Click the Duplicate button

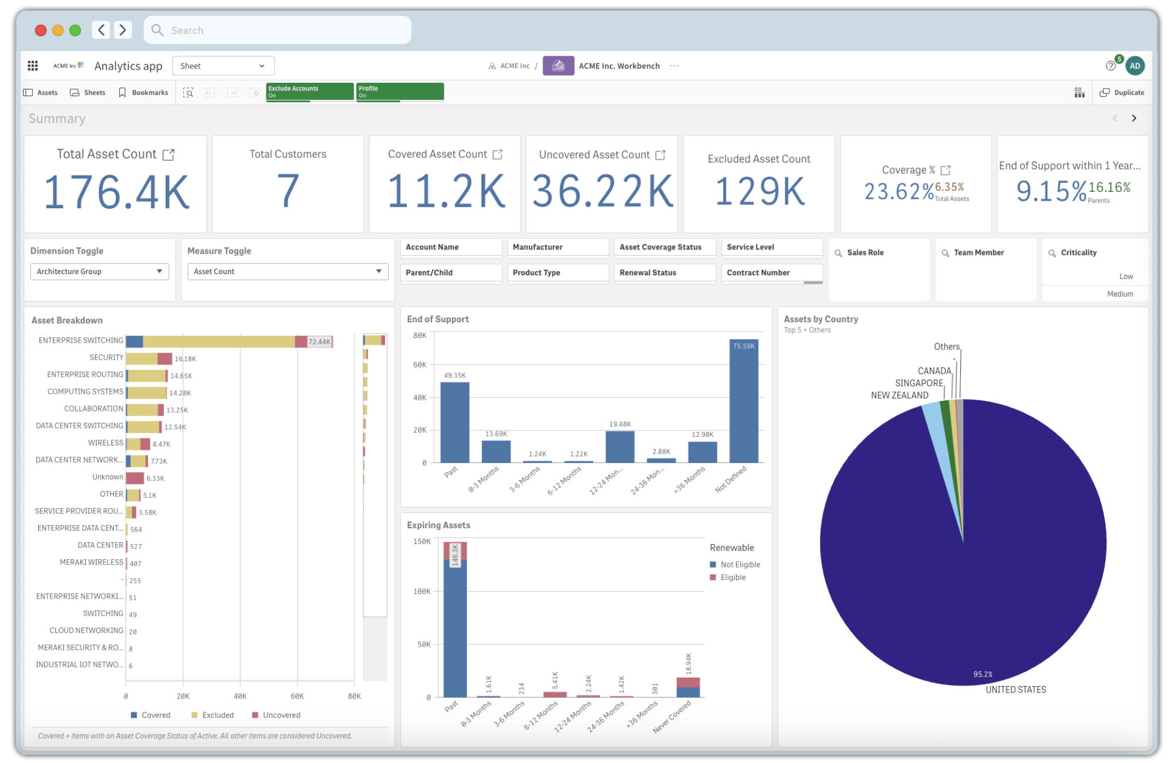point(1122,93)
